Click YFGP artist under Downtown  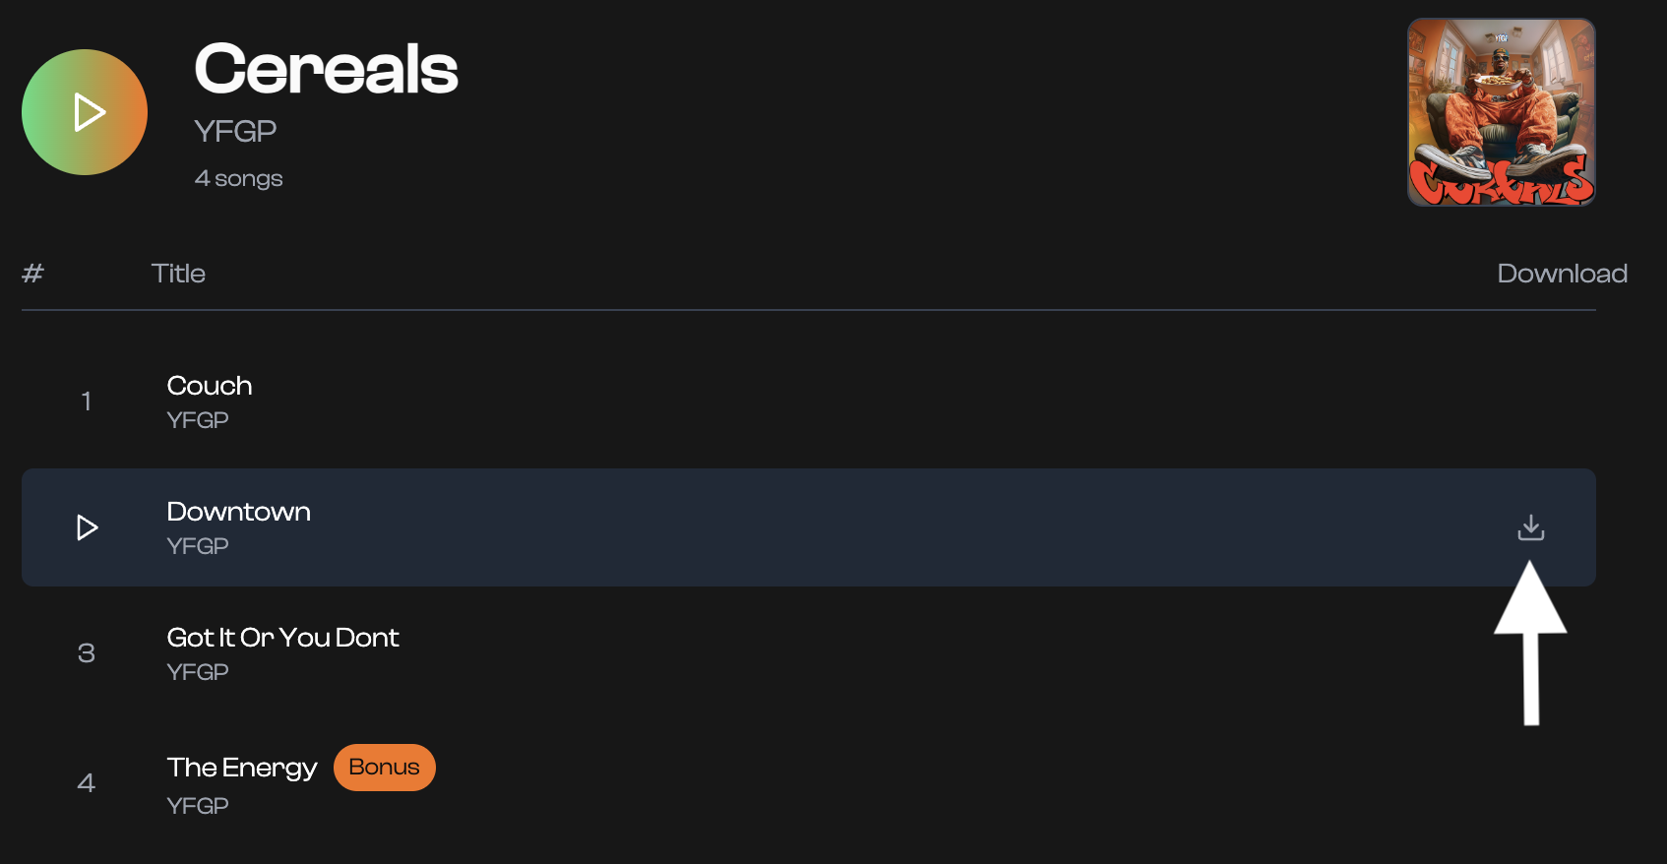pyautogui.click(x=198, y=546)
